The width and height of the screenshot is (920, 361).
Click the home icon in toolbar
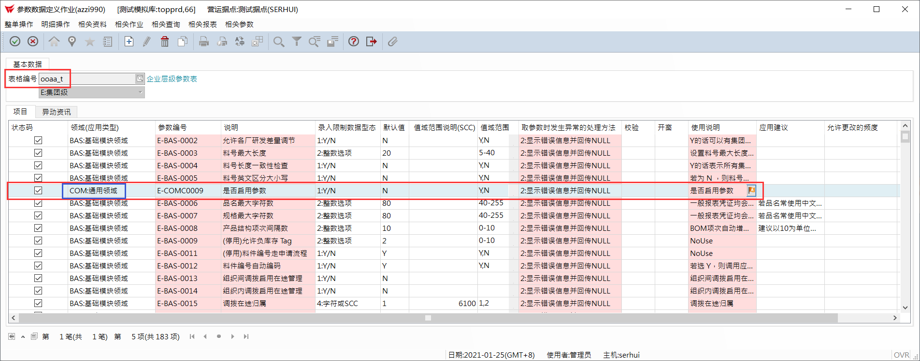tap(54, 42)
